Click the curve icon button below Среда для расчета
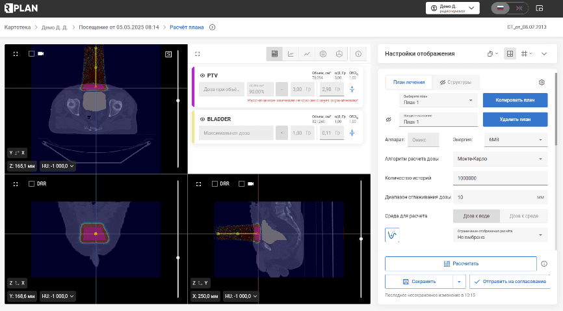 click(x=392, y=235)
